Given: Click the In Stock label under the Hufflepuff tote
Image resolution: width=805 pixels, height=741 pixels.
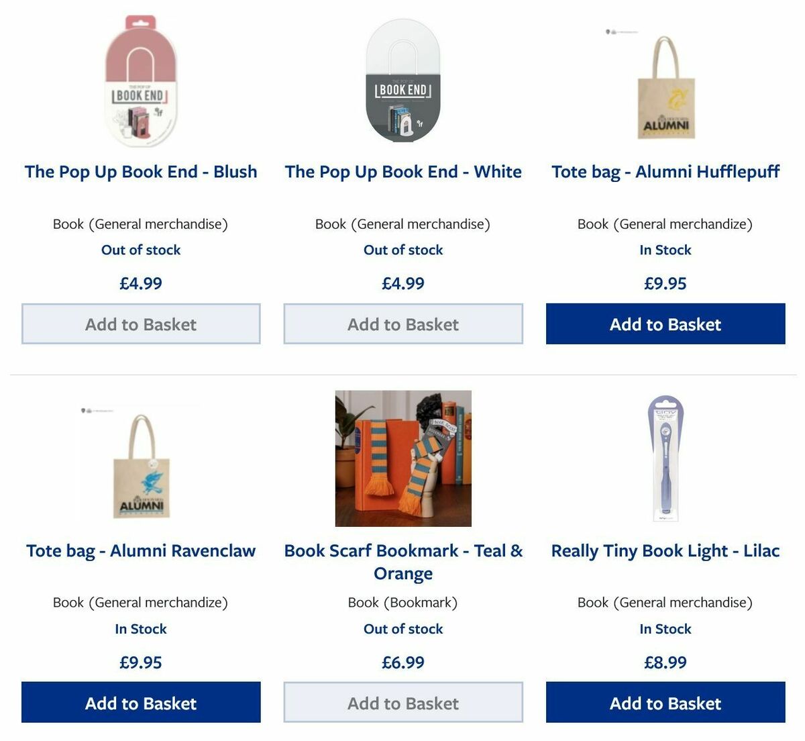Looking at the screenshot, I should pos(665,250).
